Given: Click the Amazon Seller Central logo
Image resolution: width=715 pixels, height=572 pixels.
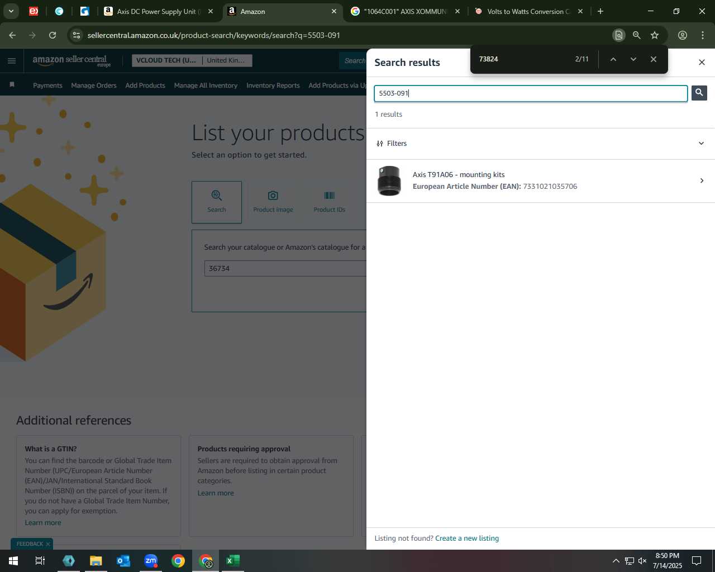Looking at the screenshot, I should (71, 61).
